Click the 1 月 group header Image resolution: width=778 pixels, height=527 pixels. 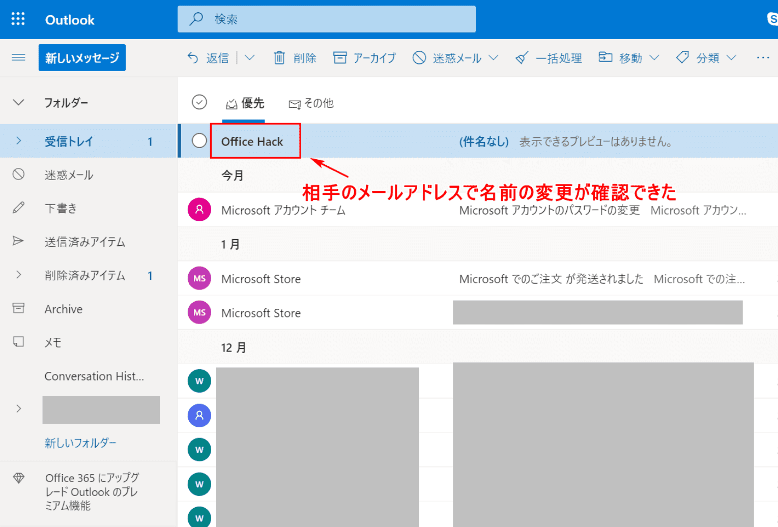coord(230,244)
